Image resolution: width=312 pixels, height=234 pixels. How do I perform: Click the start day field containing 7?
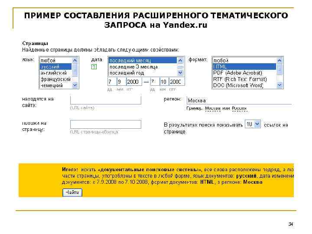[112, 81]
